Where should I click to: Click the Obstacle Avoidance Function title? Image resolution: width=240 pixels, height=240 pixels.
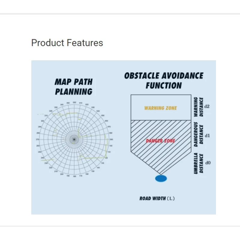[164, 80]
